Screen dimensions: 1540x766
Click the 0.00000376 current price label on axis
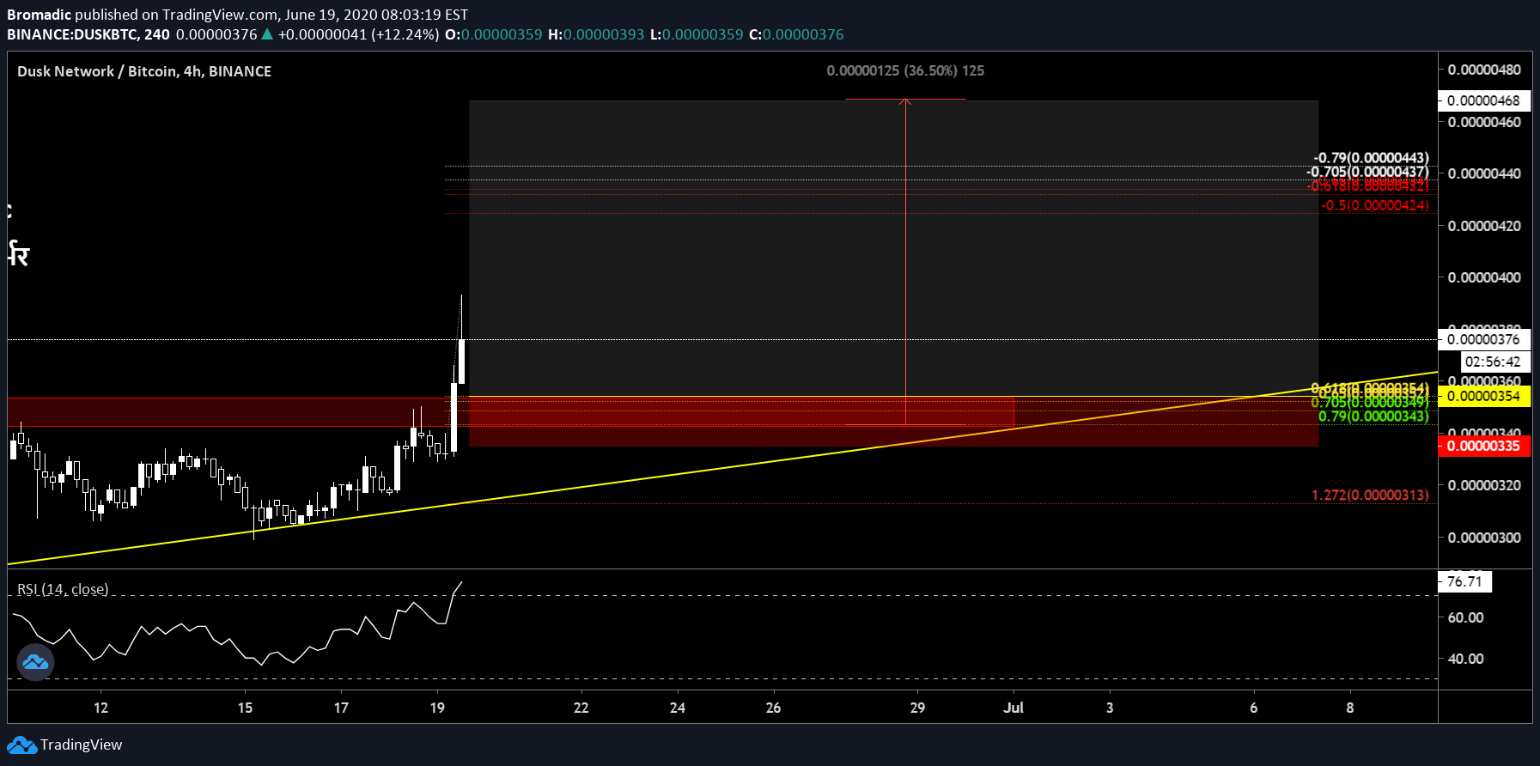[x=1483, y=339]
